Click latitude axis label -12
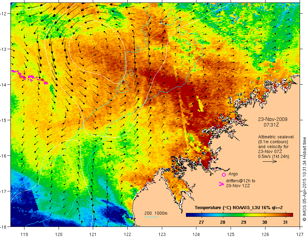This screenshot has width=307, height=237. click(3, 14)
